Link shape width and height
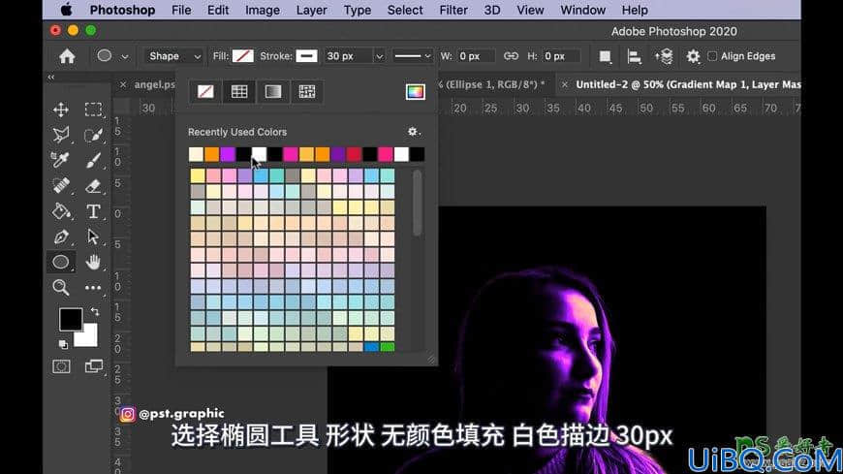Image resolution: width=843 pixels, height=474 pixels. (x=511, y=56)
